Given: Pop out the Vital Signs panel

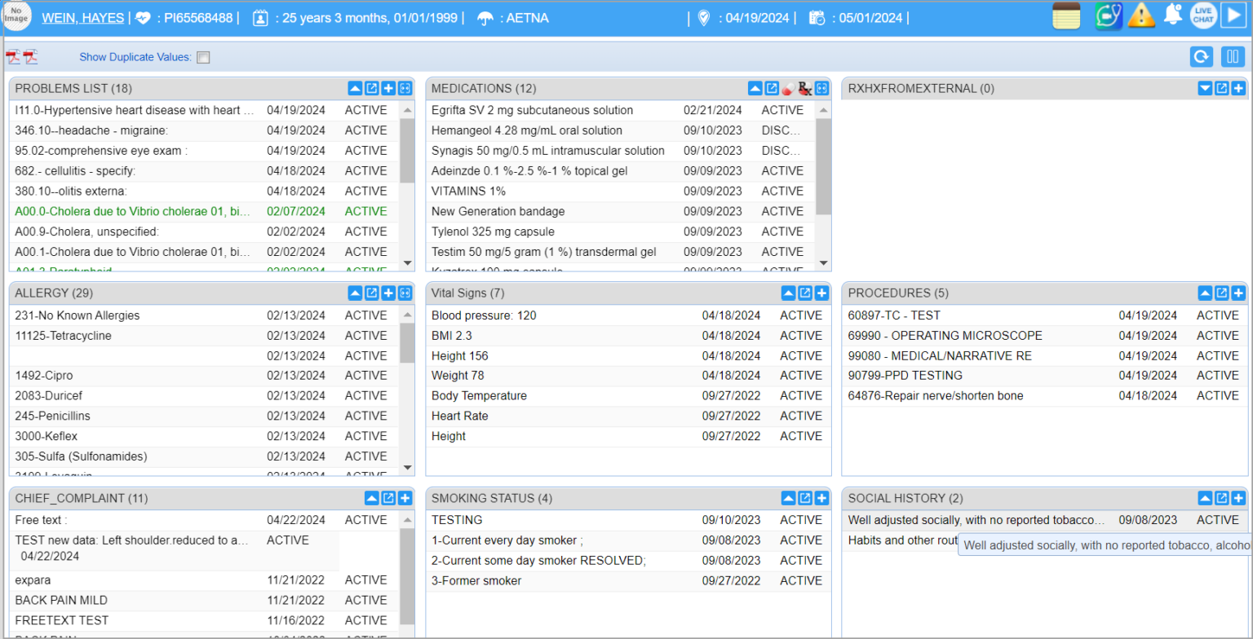Looking at the screenshot, I should pos(805,293).
